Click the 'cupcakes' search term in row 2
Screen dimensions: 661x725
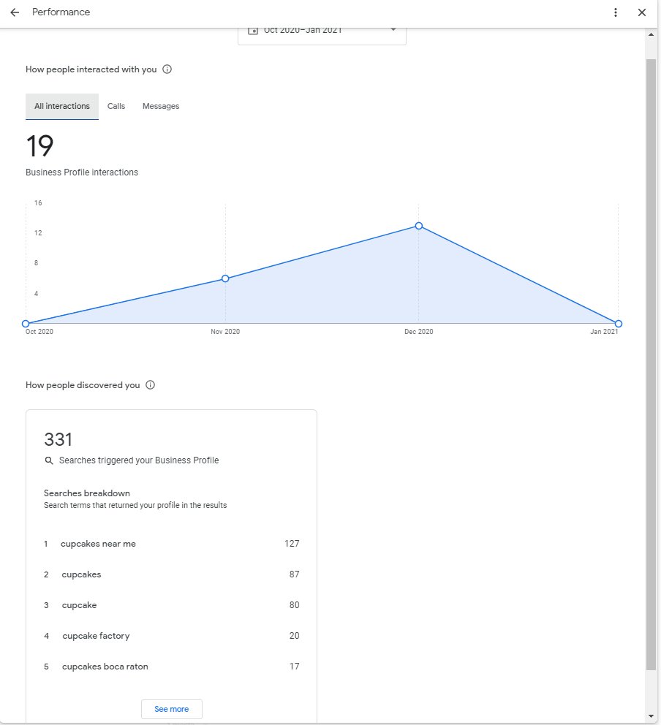tap(81, 574)
